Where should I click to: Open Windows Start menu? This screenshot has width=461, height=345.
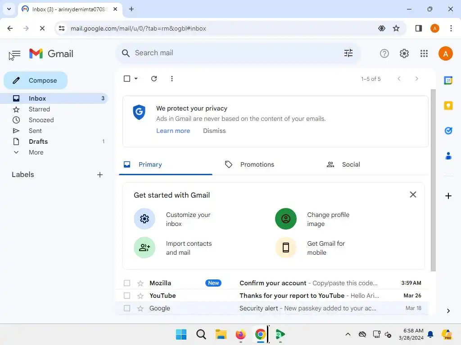(181, 334)
